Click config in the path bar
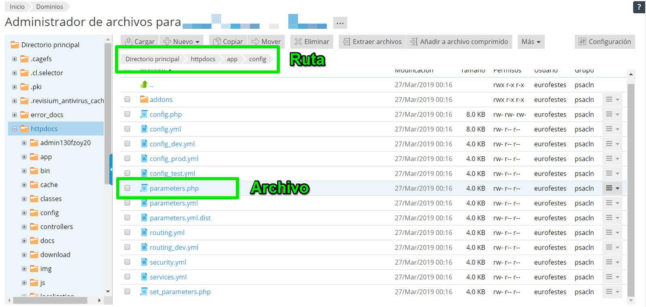The height and width of the screenshot is (307, 646). click(x=257, y=59)
